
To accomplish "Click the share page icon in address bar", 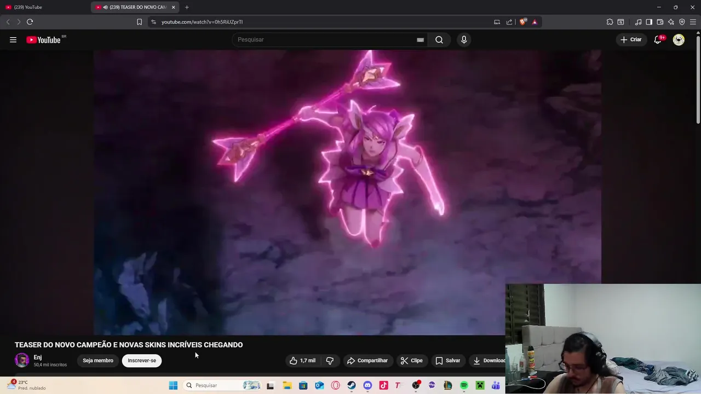I will (509, 22).
